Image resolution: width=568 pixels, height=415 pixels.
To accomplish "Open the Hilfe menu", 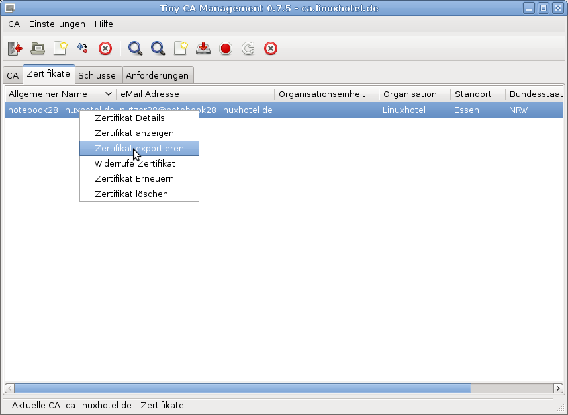I will (103, 24).
